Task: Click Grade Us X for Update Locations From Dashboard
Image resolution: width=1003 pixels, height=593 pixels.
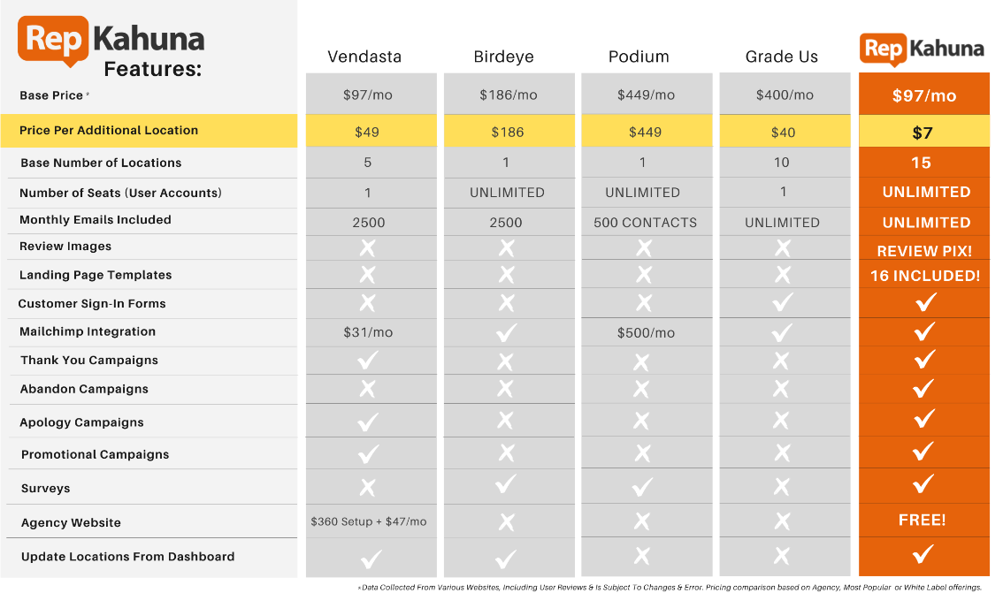Action: coord(781,556)
